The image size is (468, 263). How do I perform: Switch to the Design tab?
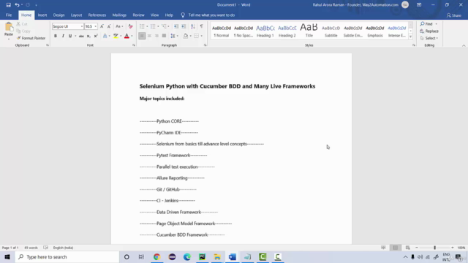pyautogui.click(x=58, y=15)
